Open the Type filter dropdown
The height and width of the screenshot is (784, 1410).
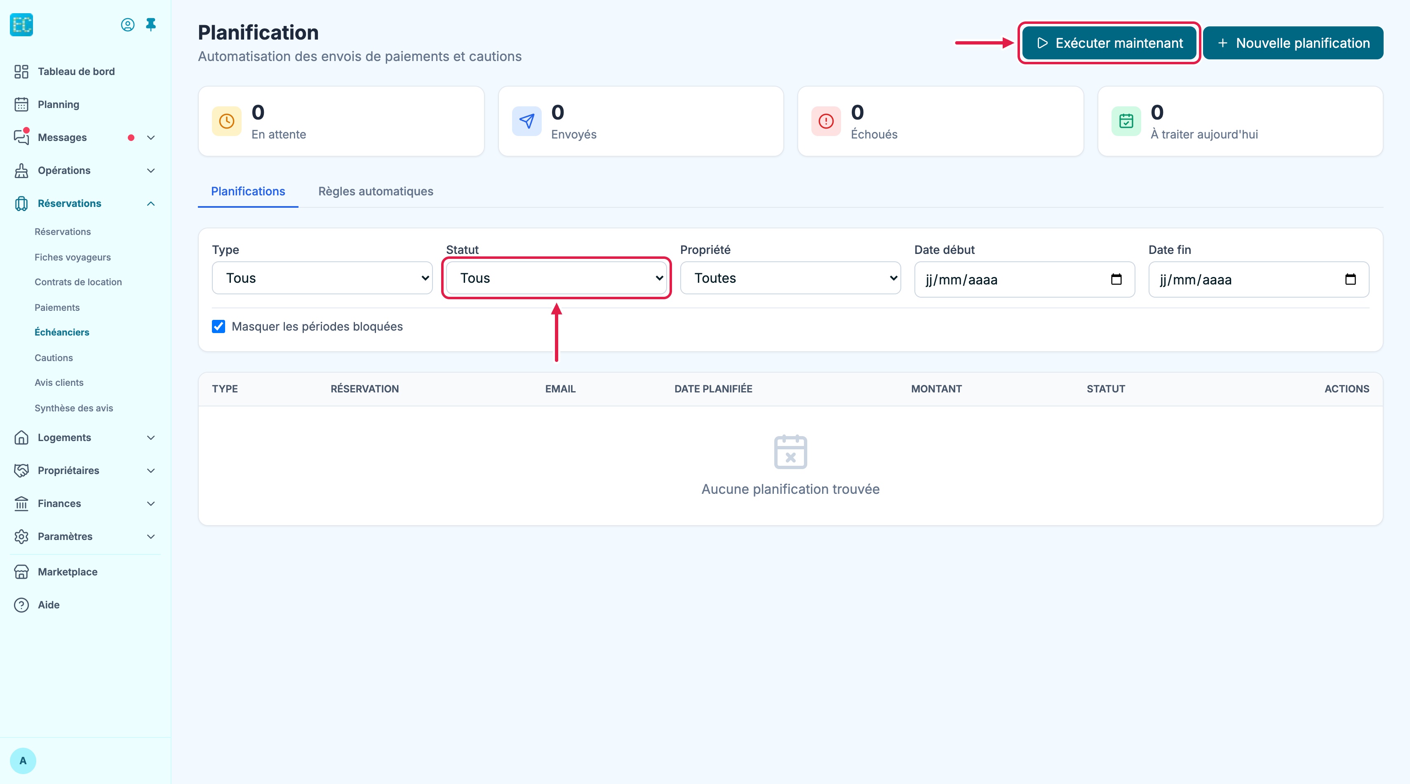point(322,278)
